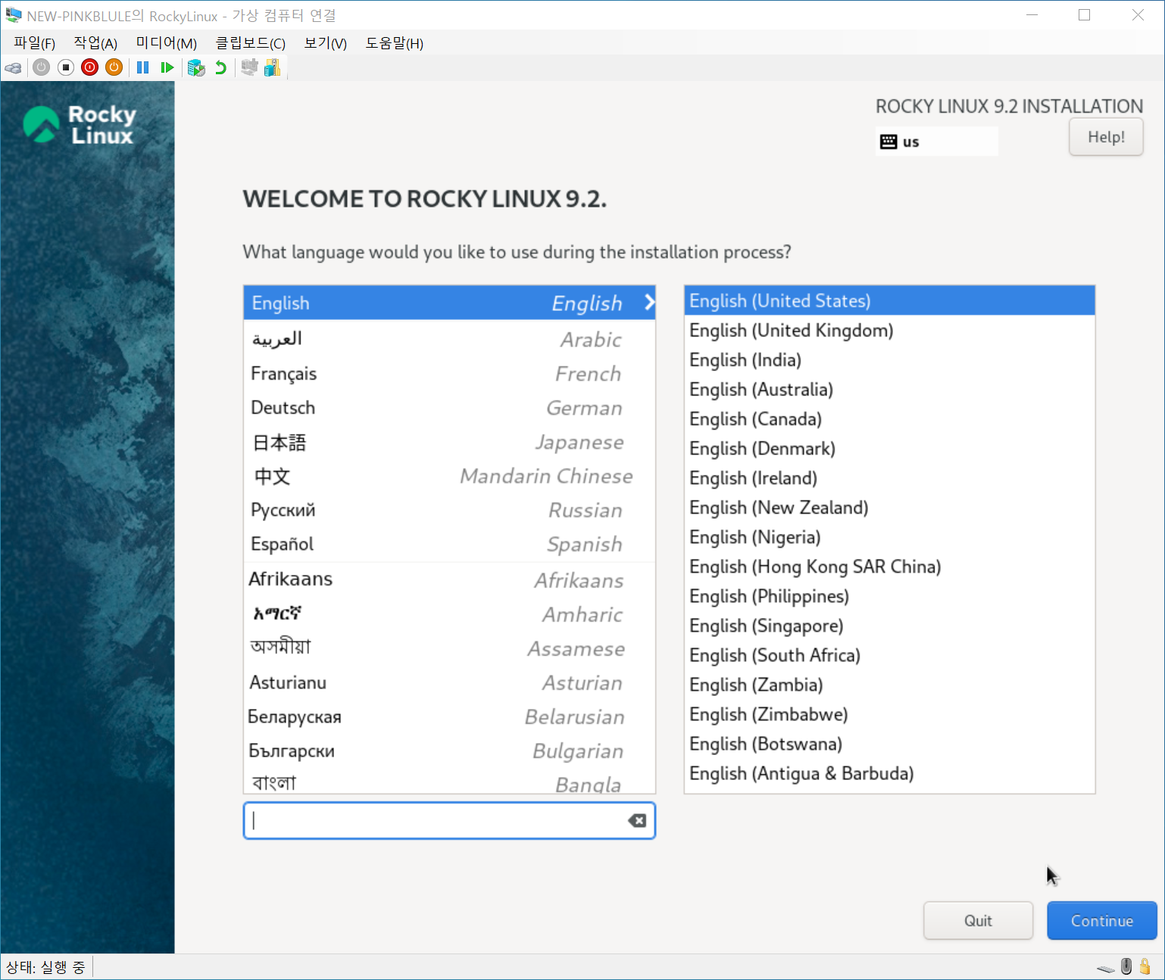Open the 미디어(M) menu
Screen dimensions: 1165x980
(167, 43)
